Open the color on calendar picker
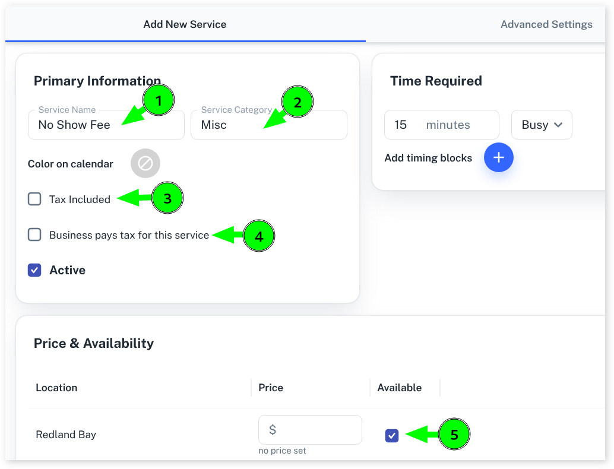 (145, 163)
